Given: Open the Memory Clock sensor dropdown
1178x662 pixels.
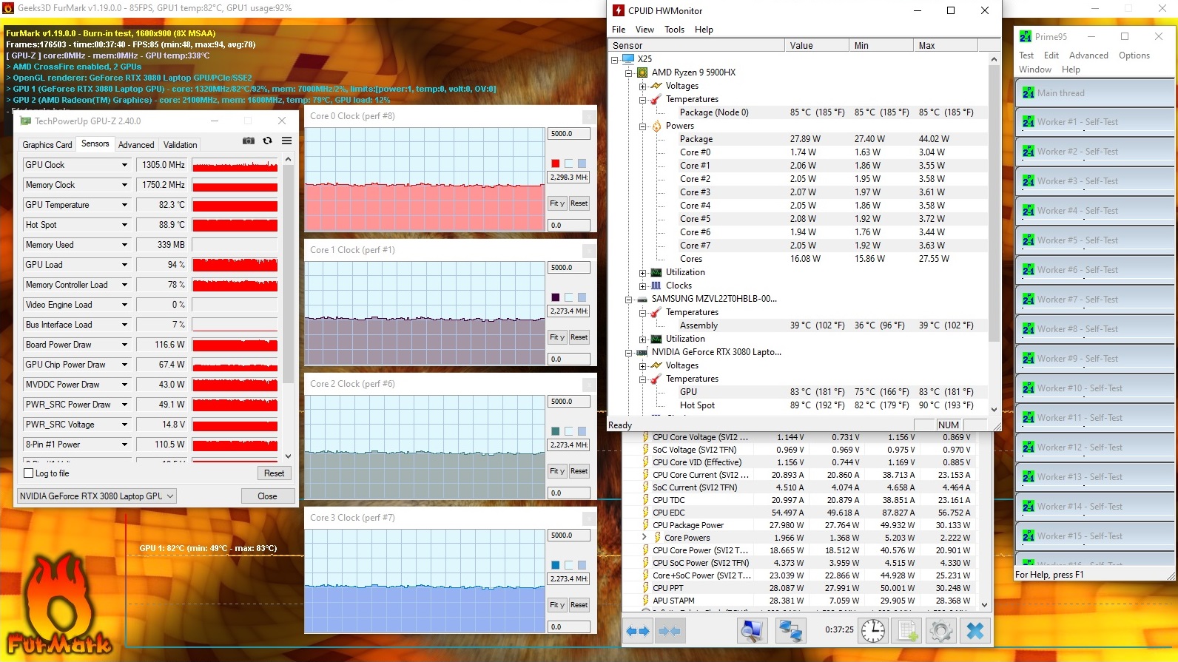Looking at the screenshot, I should pyautogui.click(x=124, y=185).
